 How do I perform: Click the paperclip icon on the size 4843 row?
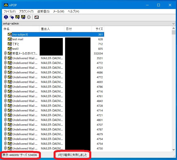[5, 101]
